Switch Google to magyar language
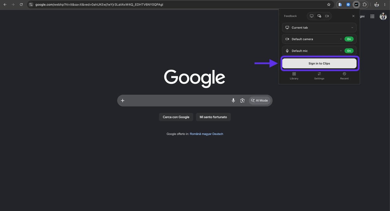Viewport: 390px width, 211px height. tap(207, 134)
